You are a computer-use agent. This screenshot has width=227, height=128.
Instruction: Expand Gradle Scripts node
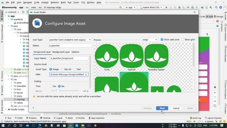6,110
